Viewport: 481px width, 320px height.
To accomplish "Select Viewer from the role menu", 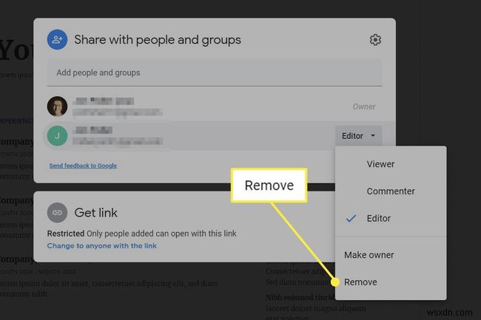I will (391, 164).
